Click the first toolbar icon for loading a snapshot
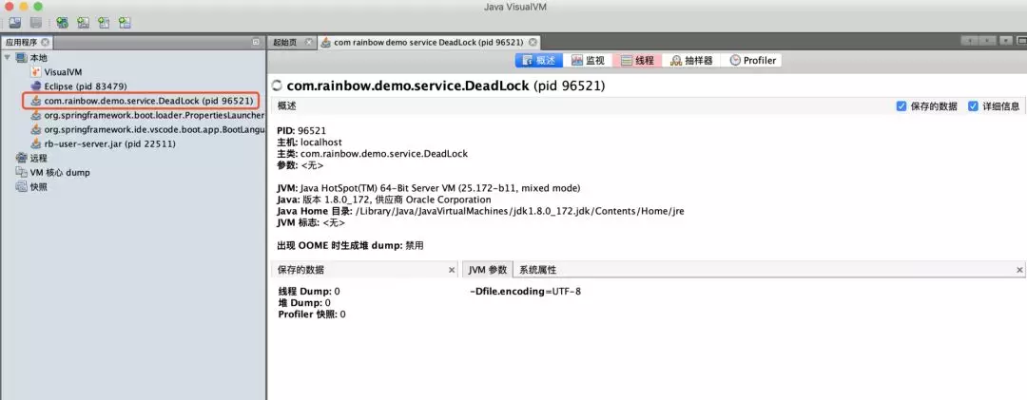Image resolution: width=1027 pixels, height=400 pixels. pos(15,23)
